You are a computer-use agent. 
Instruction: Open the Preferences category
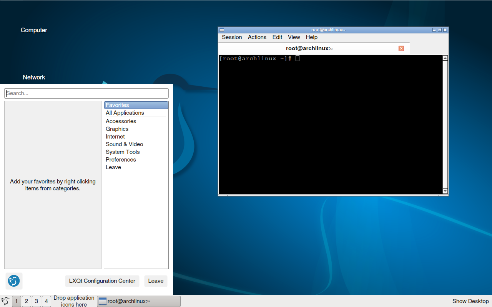tap(136, 160)
